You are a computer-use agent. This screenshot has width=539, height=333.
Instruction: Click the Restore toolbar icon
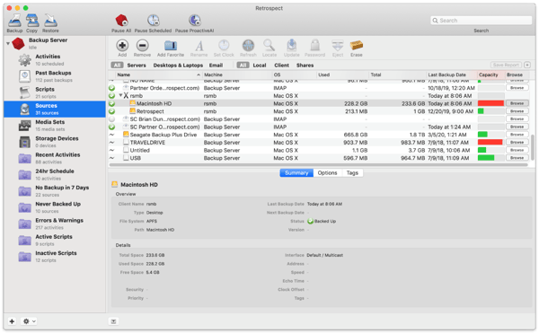50,21
